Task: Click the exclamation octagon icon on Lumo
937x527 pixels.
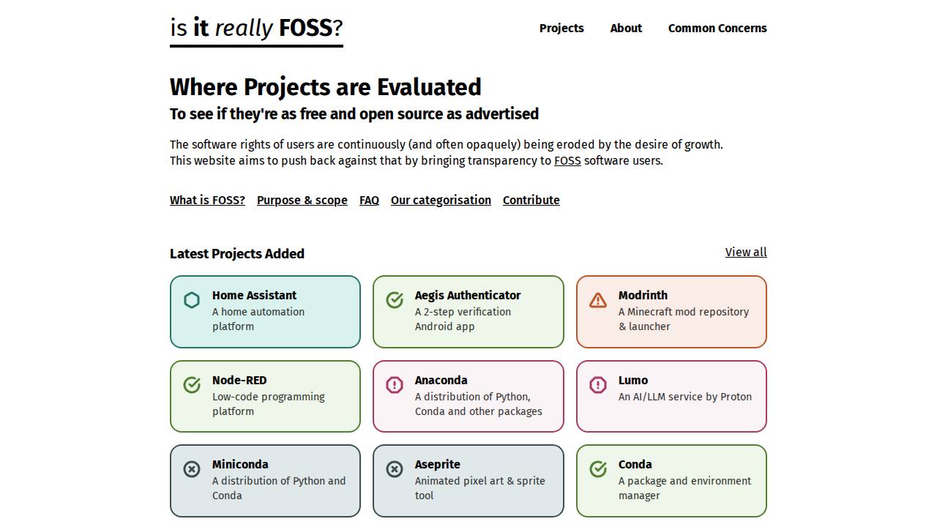Action: pos(598,385)
